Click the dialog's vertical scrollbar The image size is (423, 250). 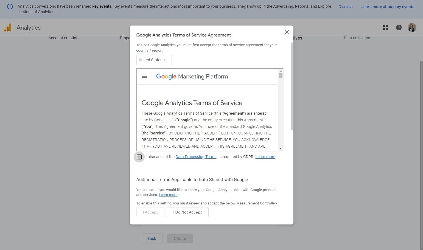[292, 86]
